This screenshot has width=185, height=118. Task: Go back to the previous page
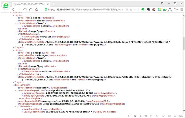click(13, 10)
